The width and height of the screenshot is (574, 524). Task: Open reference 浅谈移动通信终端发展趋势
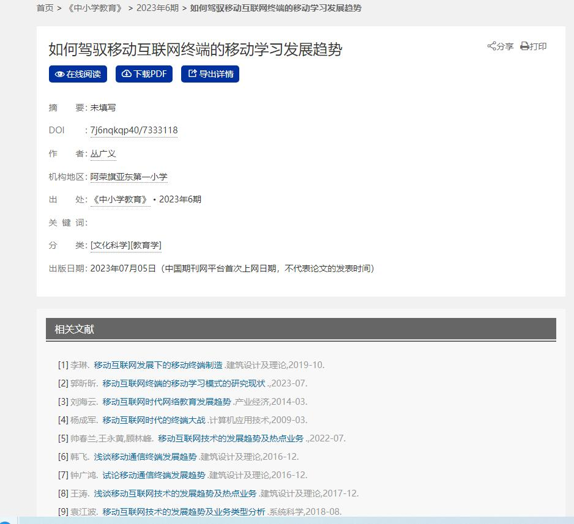point(145,456)
